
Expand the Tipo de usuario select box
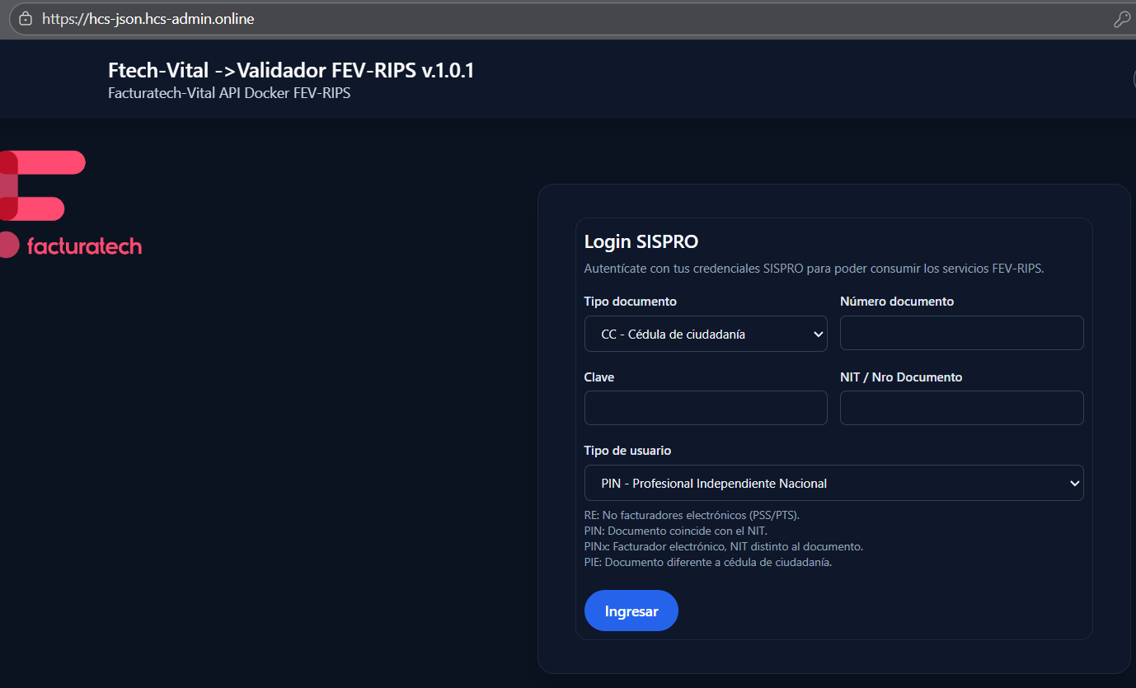click(x=833, y=484)
